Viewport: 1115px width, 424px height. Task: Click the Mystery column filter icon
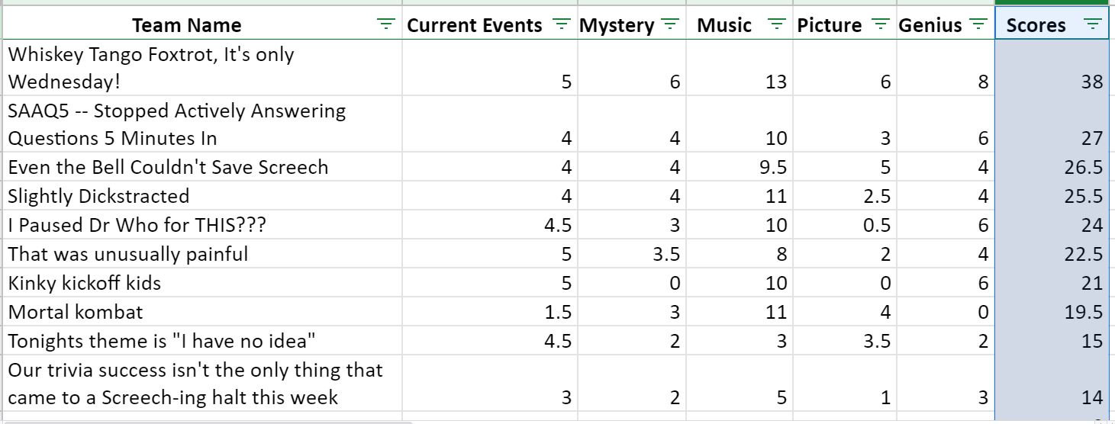pyautogui.click(x=670, y=25)
